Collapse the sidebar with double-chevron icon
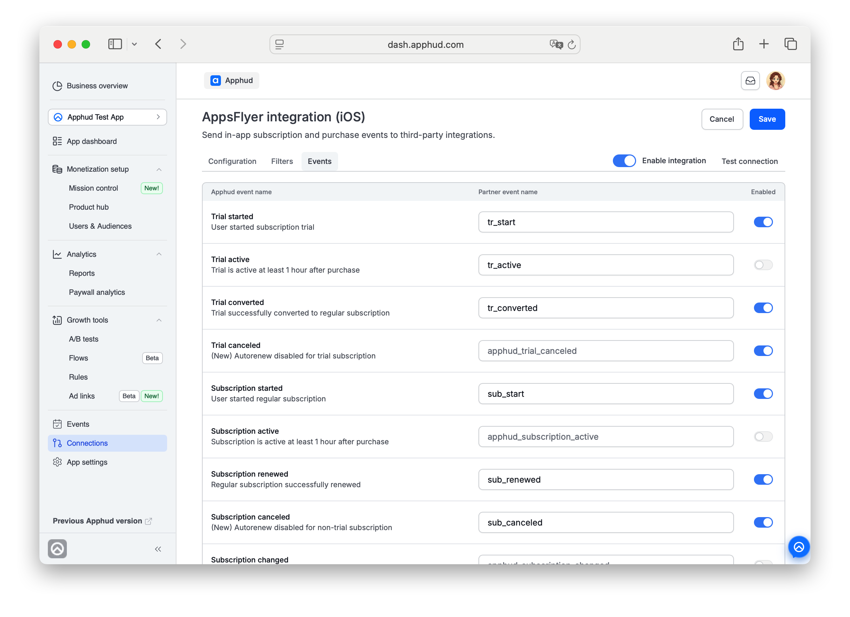The image size is (850, 617). point(158,549)
